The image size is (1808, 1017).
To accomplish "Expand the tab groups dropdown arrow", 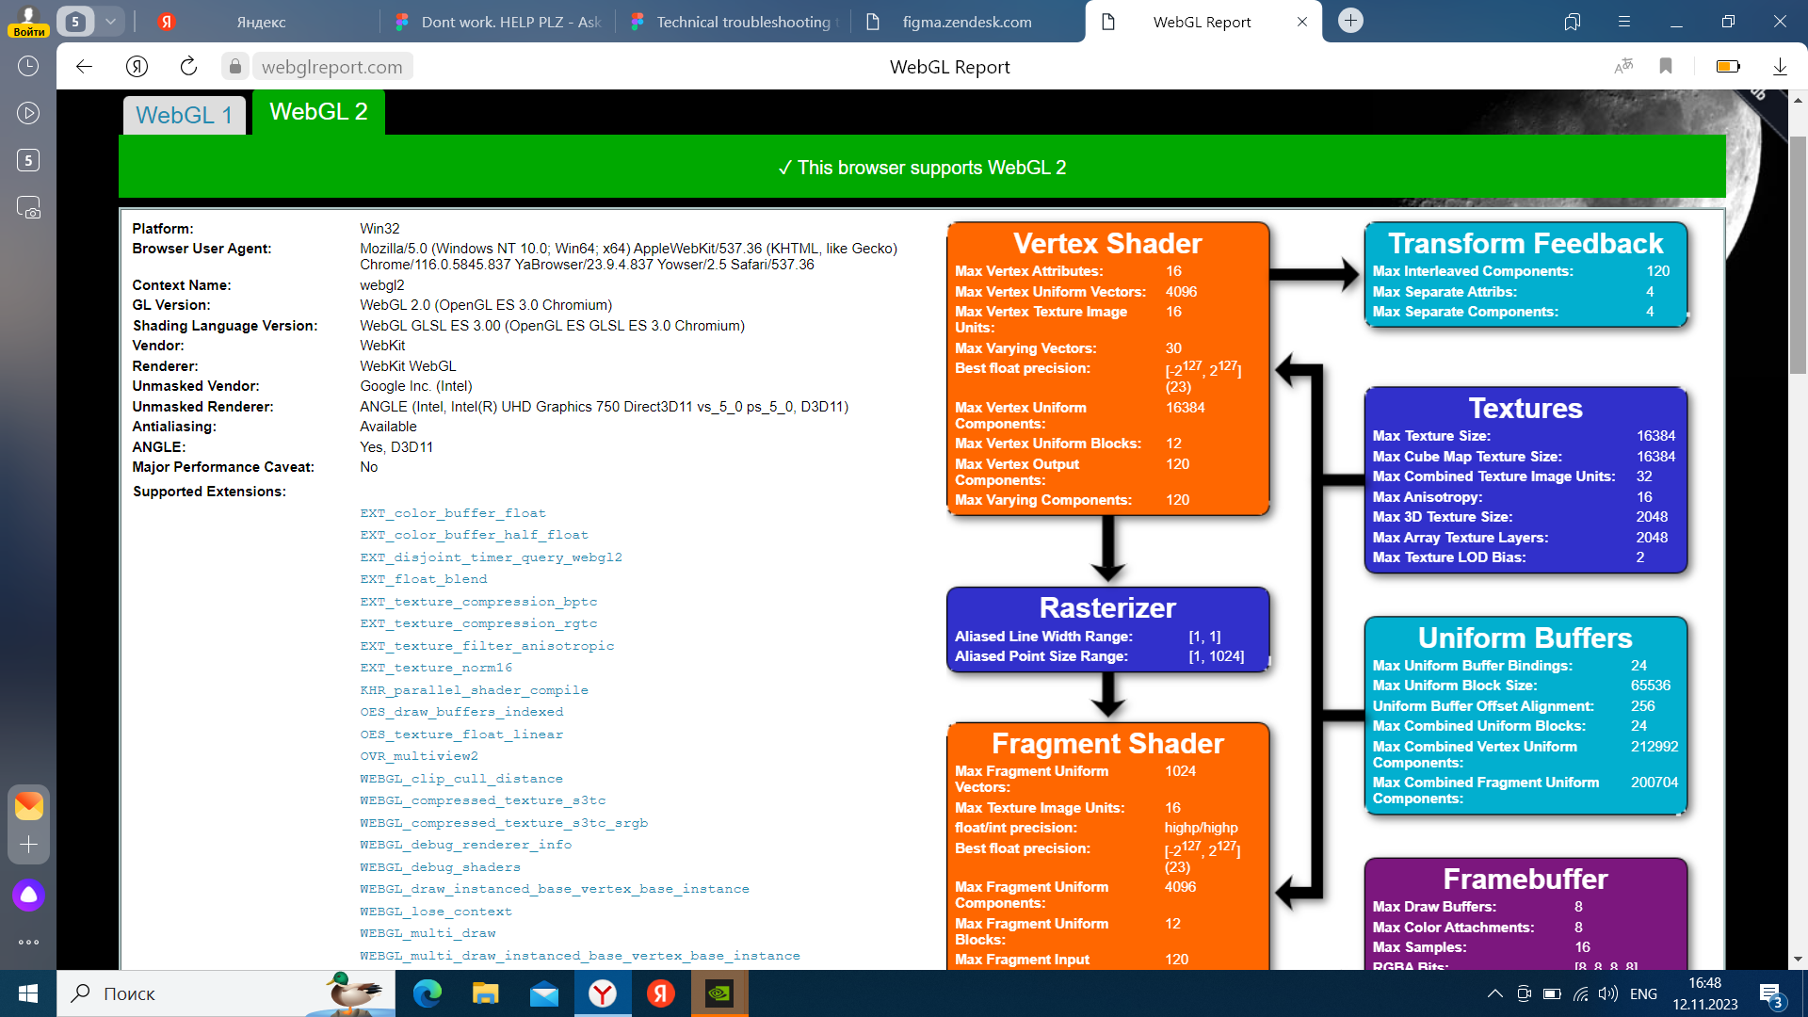I will (x=110, y=21).
